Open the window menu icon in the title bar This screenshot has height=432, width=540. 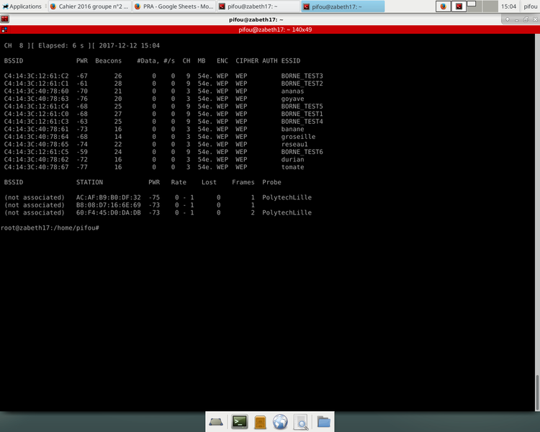point(5,19)
